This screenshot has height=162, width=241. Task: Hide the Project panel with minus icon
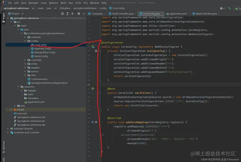click(x=84, y=14)
